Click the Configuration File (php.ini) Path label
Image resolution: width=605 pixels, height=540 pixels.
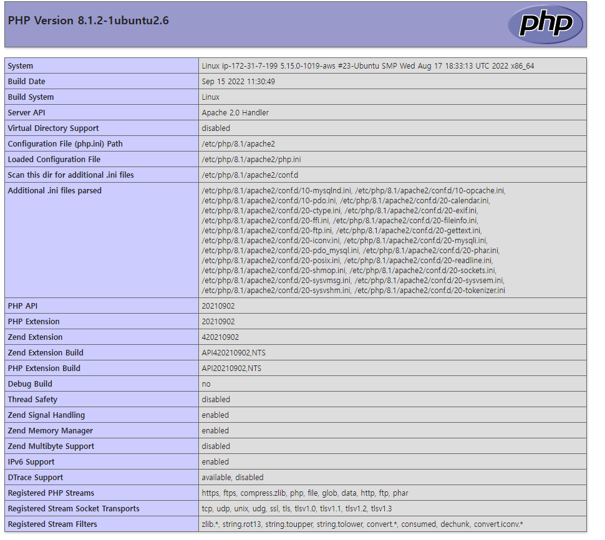(x=65, y=144)
